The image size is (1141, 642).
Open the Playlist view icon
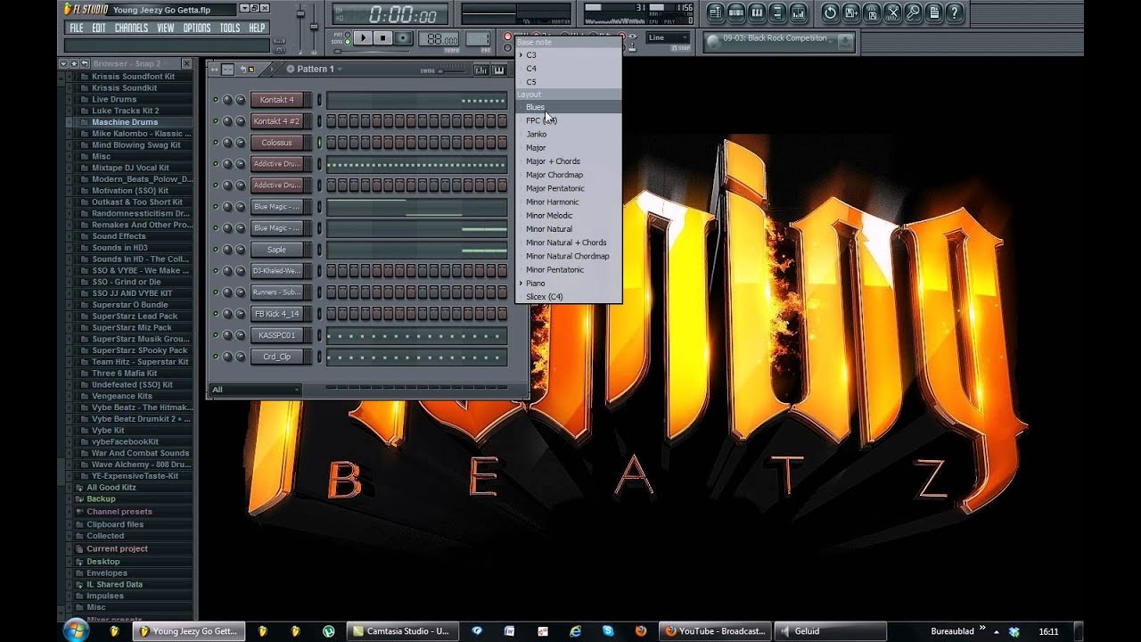716,12
